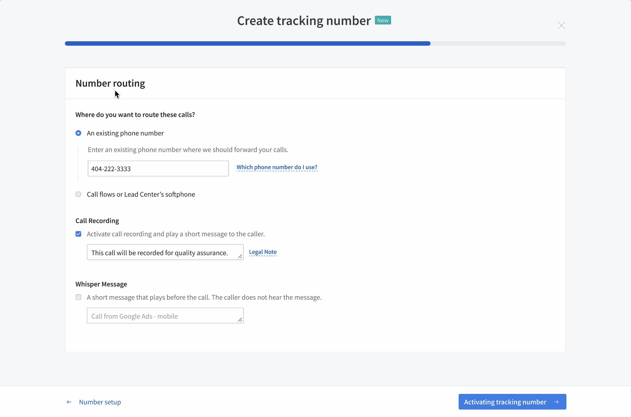Enable the Whisper Message checkbox
The width and height of the screenshot is (631, 417).
[x=78, y=297]
